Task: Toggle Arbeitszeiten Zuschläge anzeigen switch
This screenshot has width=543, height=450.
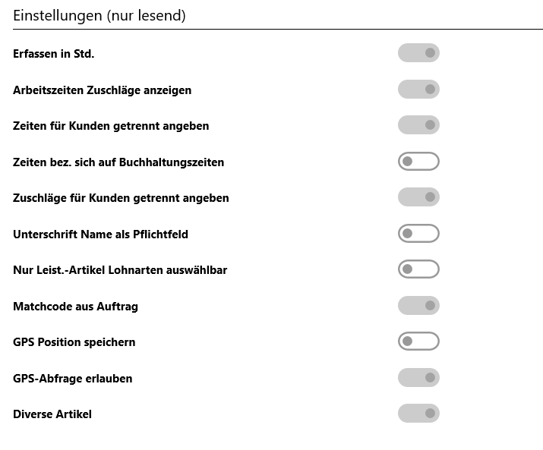Action: point(418,90)
